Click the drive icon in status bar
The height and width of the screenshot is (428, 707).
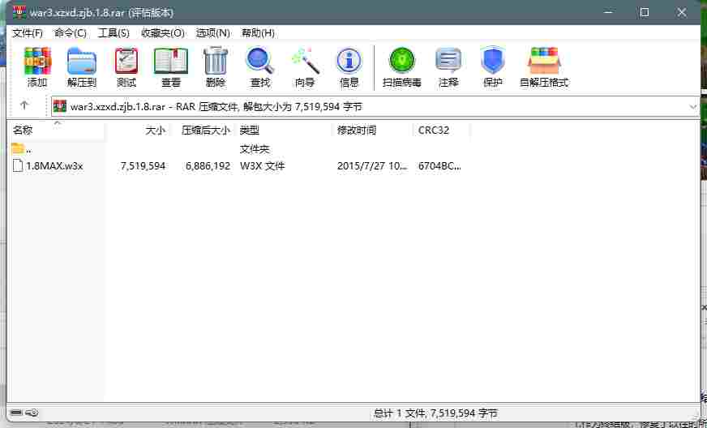(x=17, y=413)
